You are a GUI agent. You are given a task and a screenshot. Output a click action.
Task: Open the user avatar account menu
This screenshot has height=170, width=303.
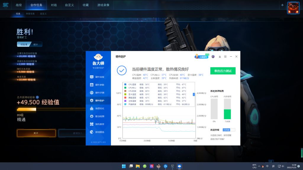(214, 56)
